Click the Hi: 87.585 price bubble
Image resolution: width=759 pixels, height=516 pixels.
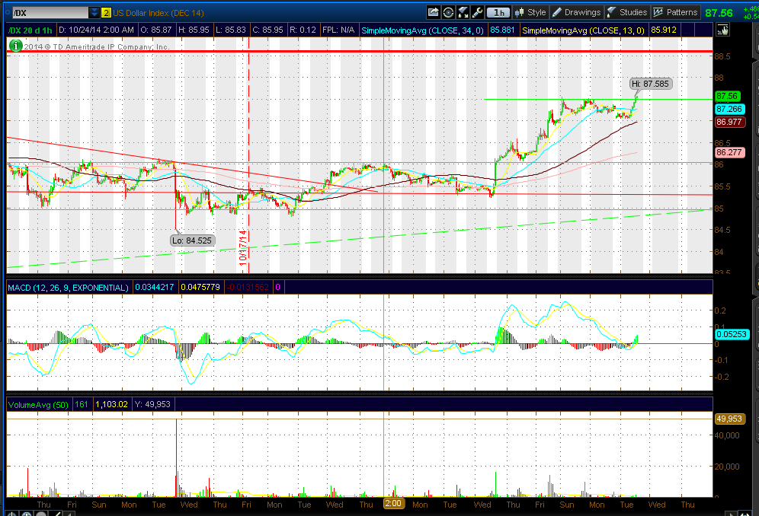651,84
